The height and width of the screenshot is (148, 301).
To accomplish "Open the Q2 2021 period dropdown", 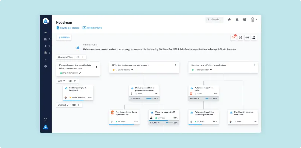I will [63, 105].
